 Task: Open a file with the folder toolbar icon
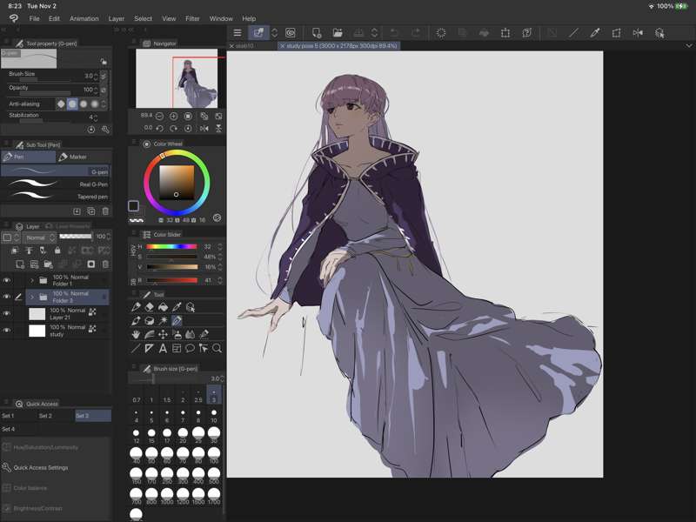[337, 33]
